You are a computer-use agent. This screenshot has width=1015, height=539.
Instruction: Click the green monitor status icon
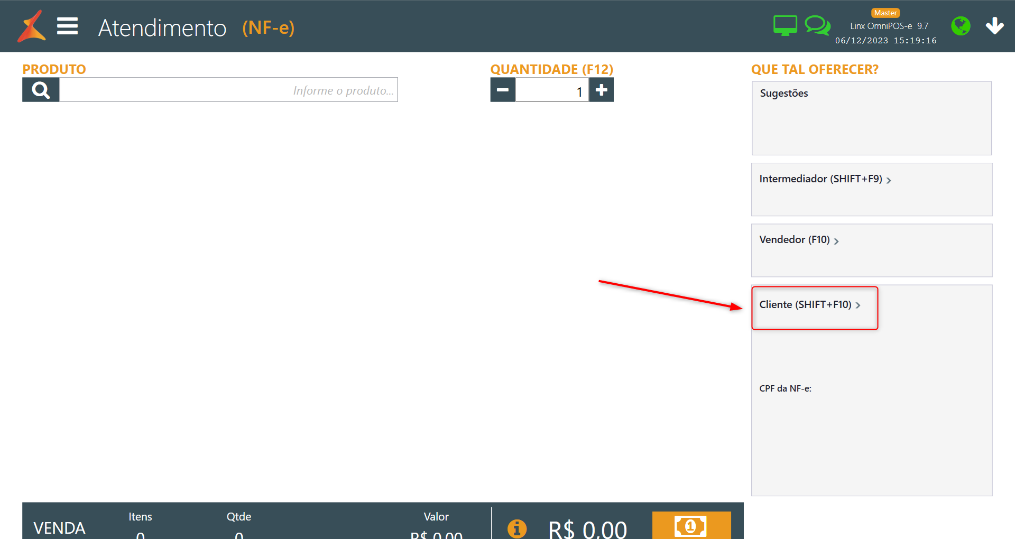coord(785,25)
